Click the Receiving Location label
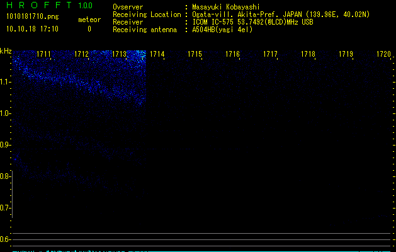This screenshot has height=252, width=396. click(147, 14)
